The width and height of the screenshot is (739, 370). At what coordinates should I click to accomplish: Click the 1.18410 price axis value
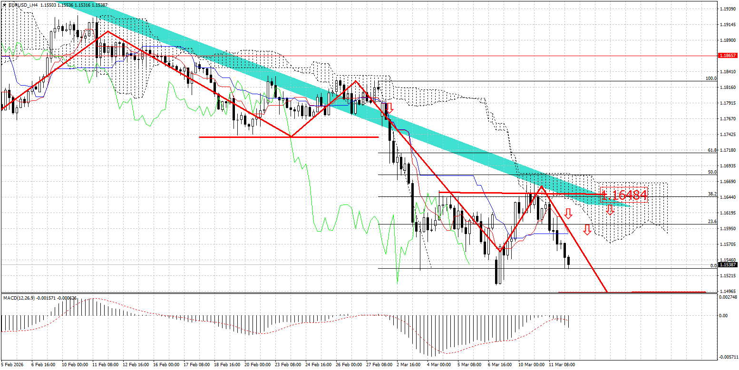point(728,72)
